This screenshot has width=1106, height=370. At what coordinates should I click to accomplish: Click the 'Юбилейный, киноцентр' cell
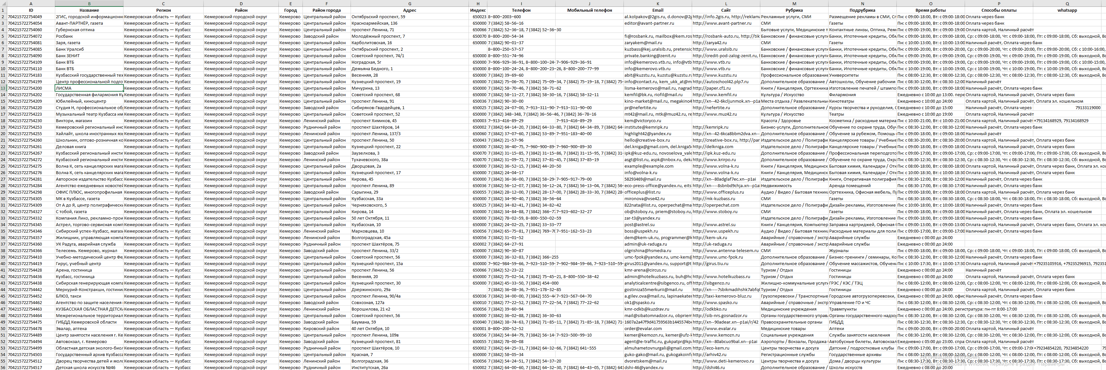[89, 101]
